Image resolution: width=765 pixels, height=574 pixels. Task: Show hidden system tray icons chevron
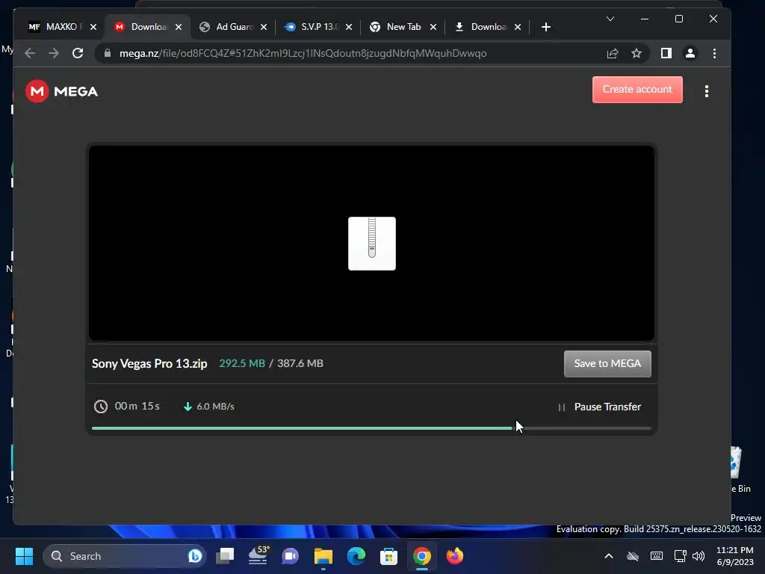coord(608,556)
